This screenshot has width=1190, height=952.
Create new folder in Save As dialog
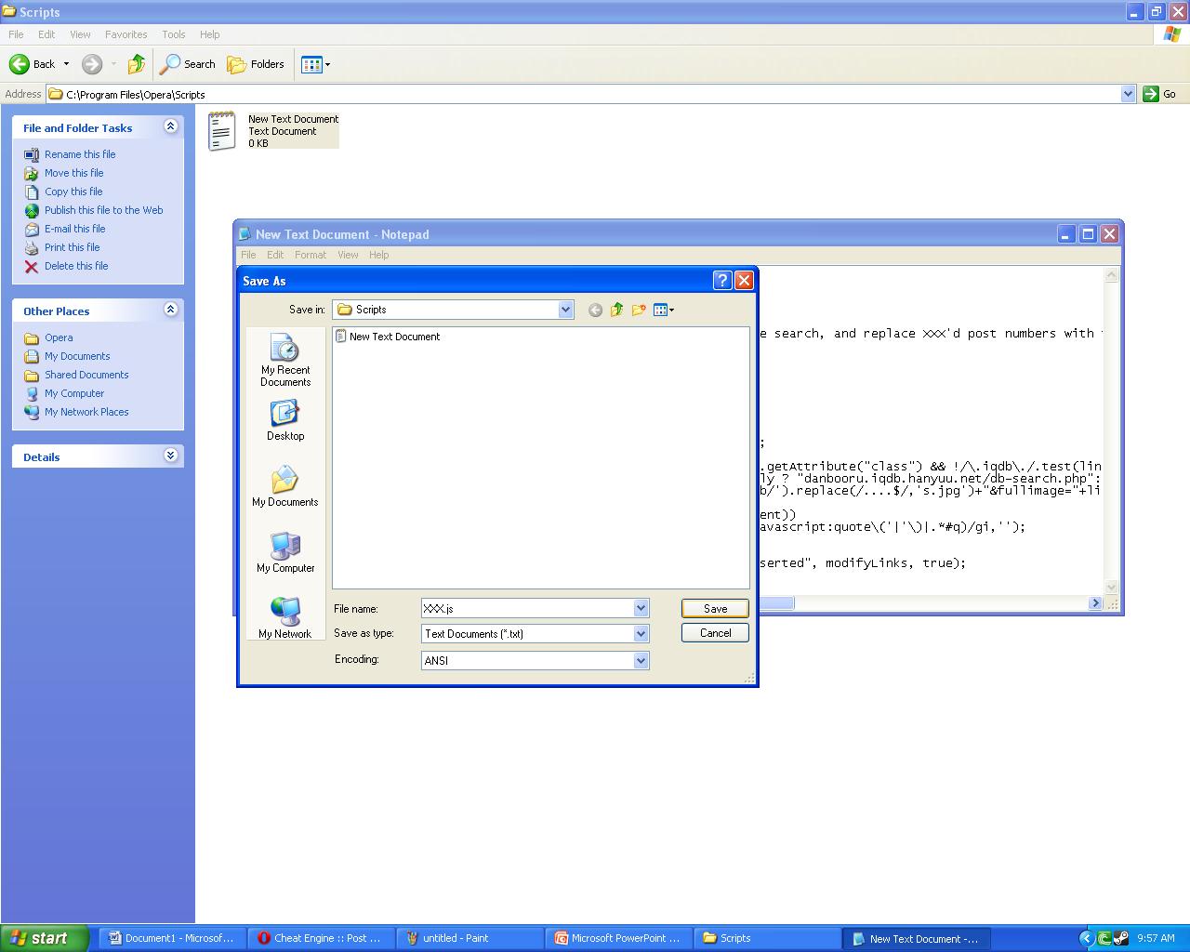pyautogui.click(x=639, y=310)
